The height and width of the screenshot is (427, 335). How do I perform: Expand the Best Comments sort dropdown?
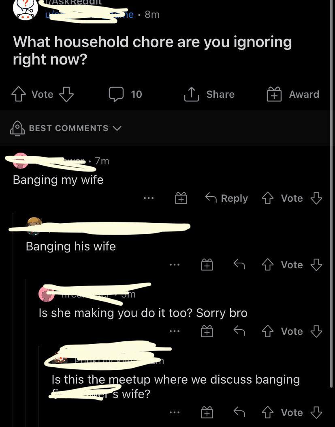[66, 128]
